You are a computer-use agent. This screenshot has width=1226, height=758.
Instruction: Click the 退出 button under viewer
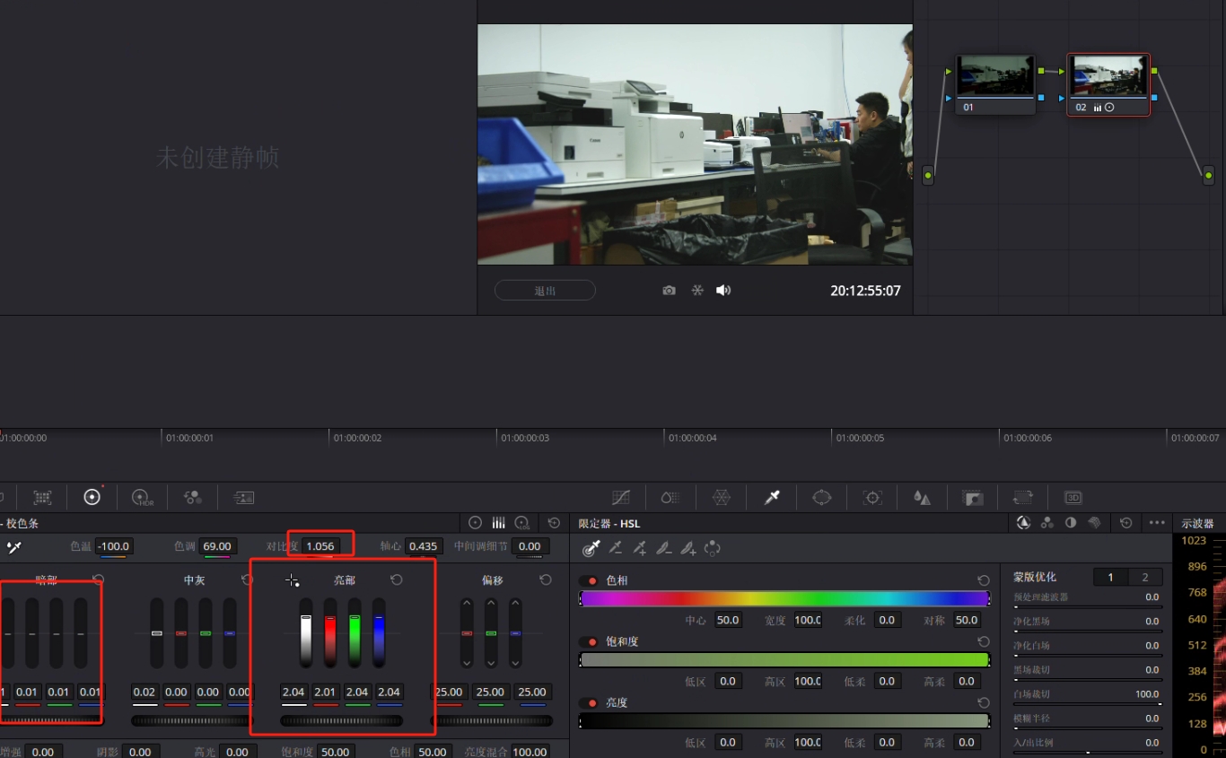[545, 291]
